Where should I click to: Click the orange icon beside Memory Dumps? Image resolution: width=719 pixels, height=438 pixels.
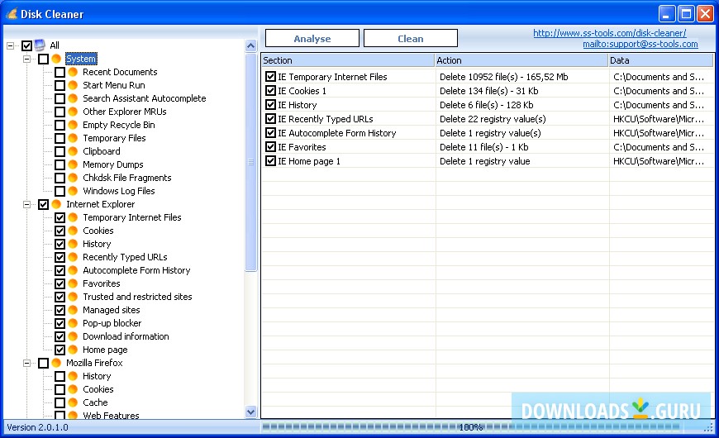[73, 164]
